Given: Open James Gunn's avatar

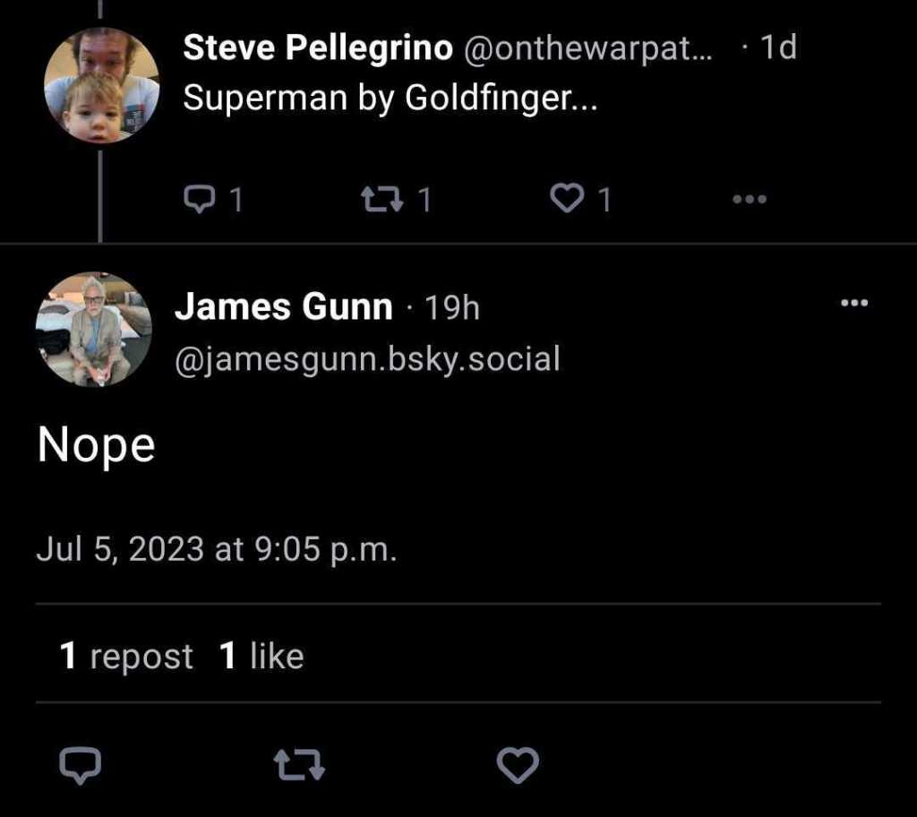Looking at the screenshot, I should 93,330.
